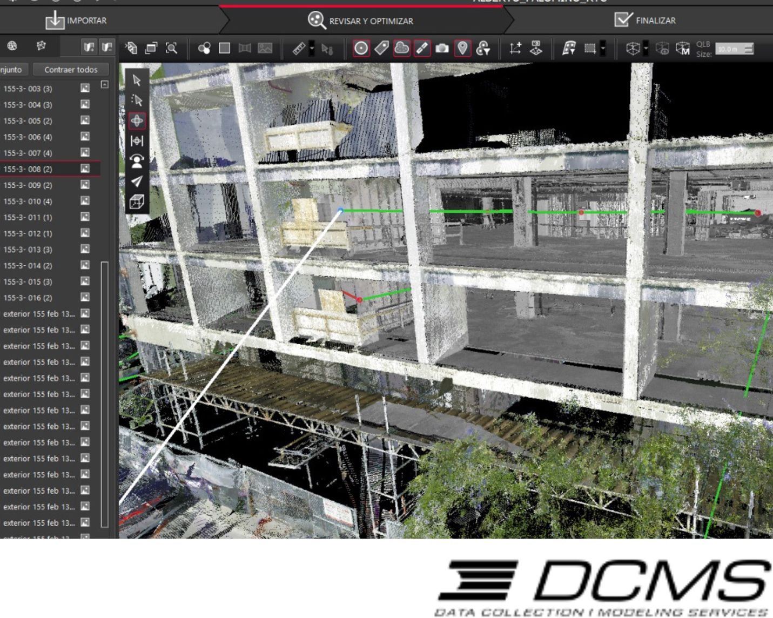Click image icon beside 155-3- 005 (2)
Viewport: 773px width, 618px height.
pyautogui.click(x=85, y=120)
